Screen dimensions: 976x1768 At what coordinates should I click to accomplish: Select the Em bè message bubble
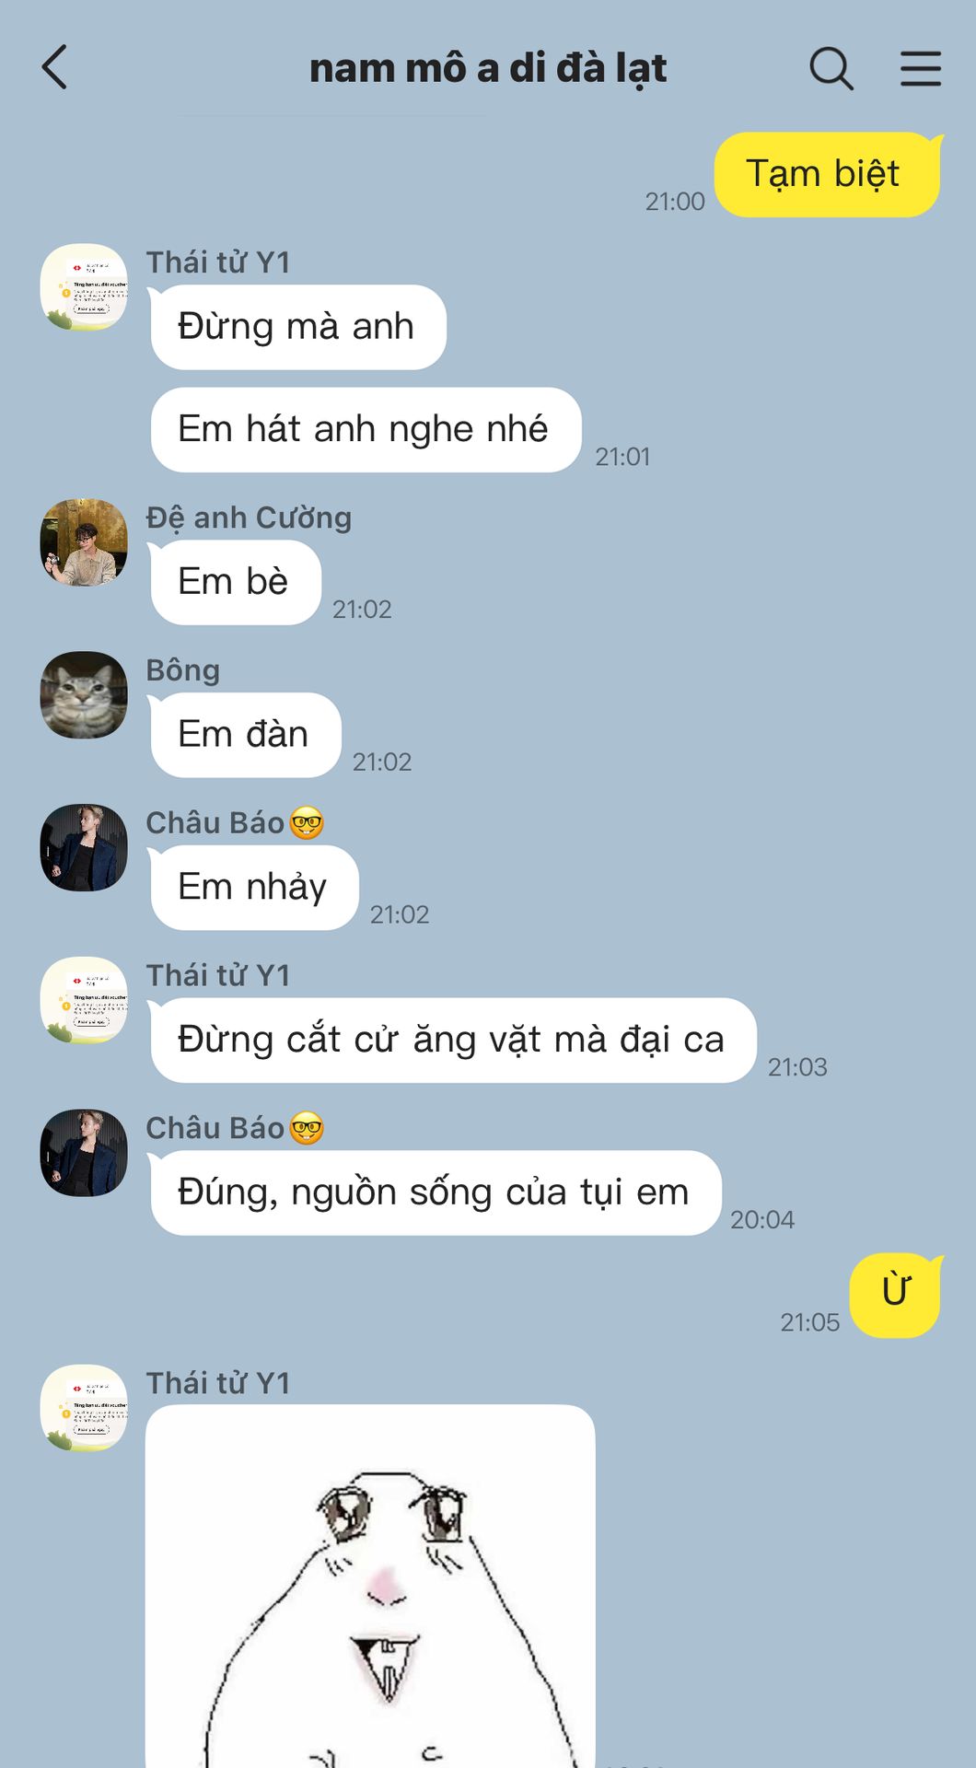tap(235, 582)
